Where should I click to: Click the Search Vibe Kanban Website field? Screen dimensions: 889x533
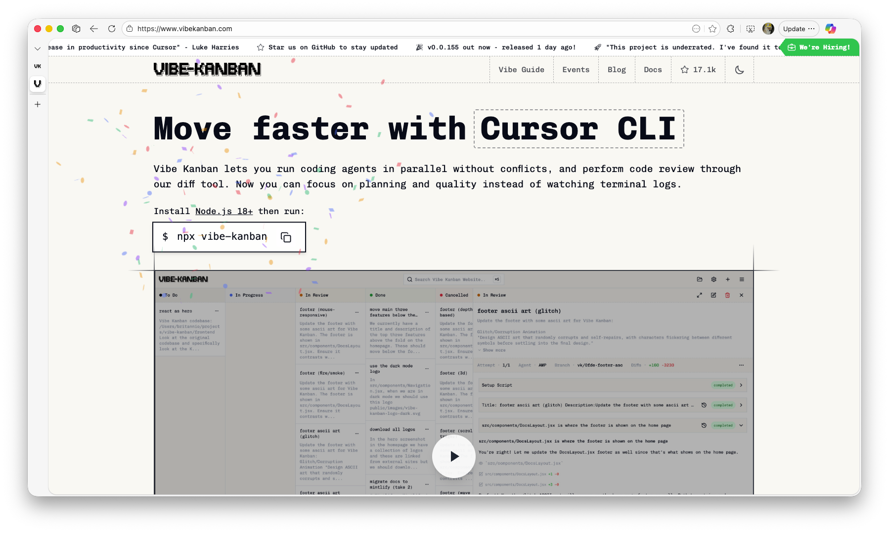tap(454, 279)
